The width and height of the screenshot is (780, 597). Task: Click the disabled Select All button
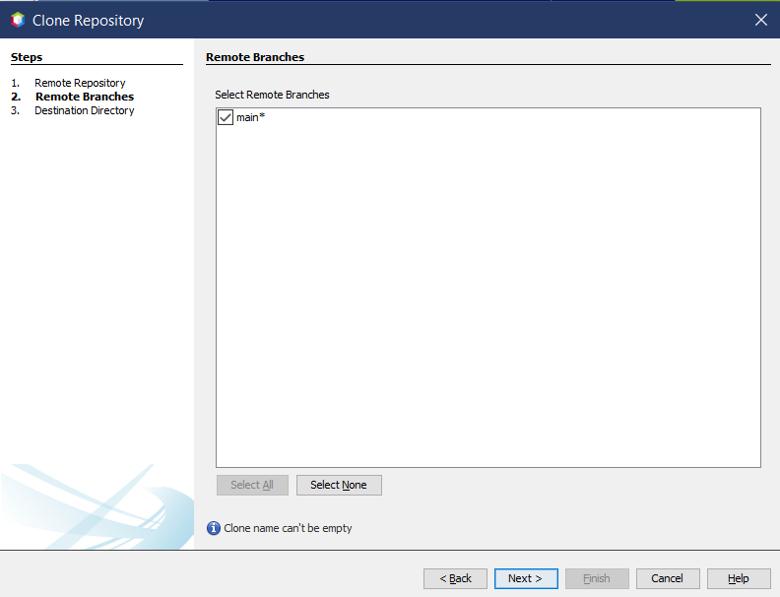[252, 485]
